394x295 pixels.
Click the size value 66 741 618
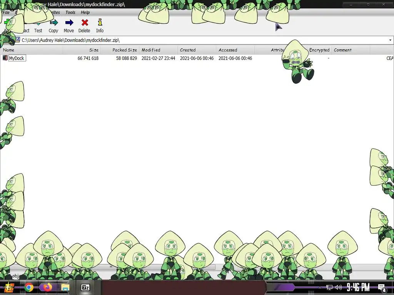click(x=88, y=58)
